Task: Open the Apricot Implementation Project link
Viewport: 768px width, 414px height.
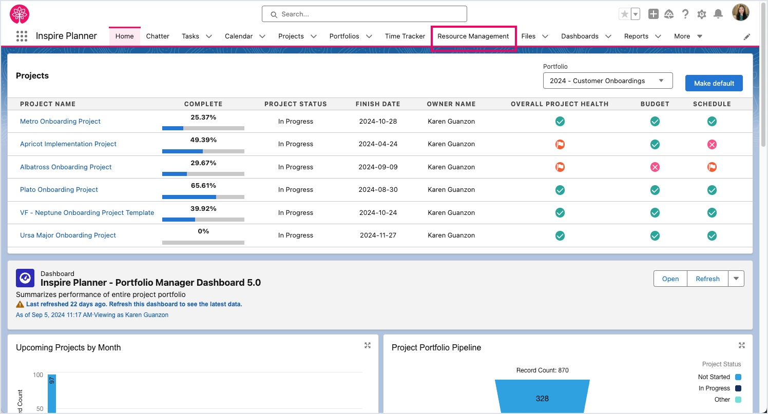Action: [x=68, y=144]
